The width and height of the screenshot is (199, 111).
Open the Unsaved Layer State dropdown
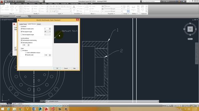[x=60, y=9]
